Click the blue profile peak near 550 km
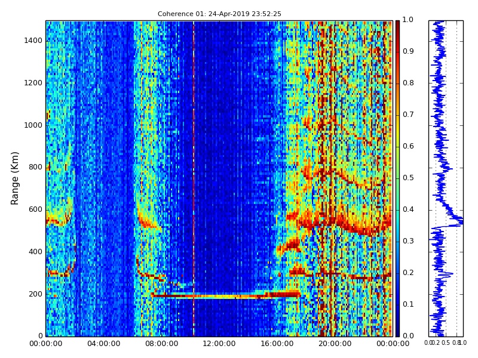Screen dimensions: 478x358 point(459,220)
